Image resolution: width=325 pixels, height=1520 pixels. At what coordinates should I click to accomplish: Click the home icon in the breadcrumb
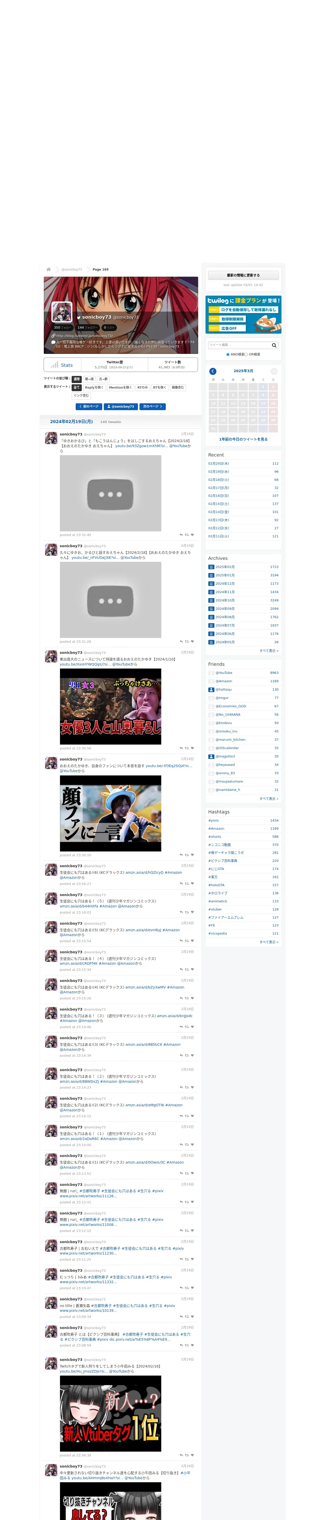click(48, 269)
